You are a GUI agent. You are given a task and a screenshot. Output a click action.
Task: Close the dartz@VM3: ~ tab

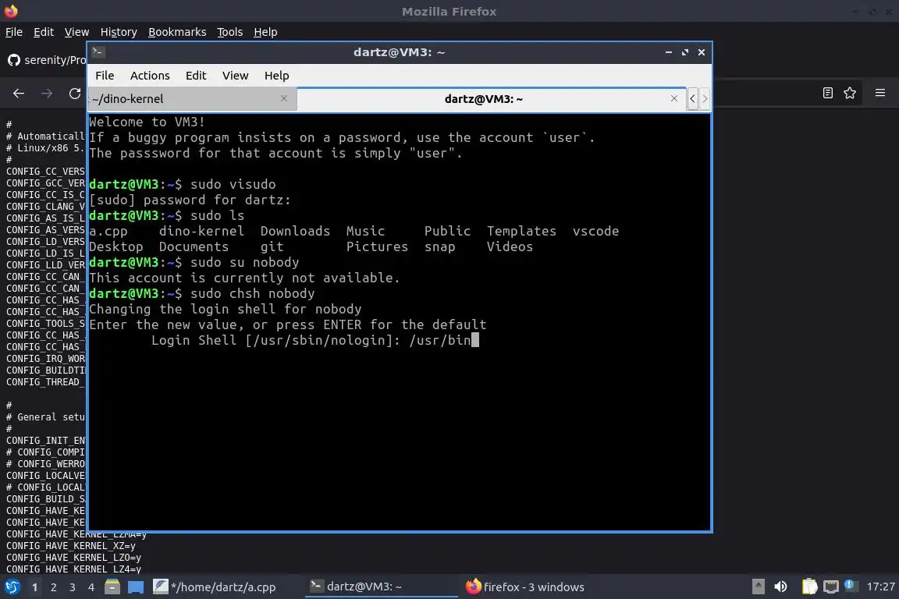point(674,98)
